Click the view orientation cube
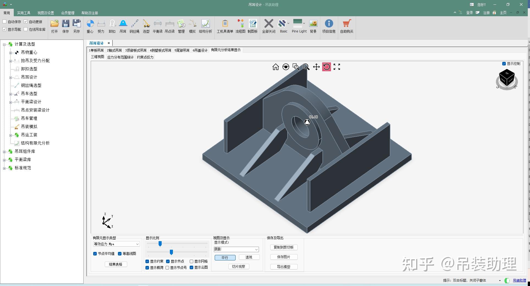 pos(507,78)
